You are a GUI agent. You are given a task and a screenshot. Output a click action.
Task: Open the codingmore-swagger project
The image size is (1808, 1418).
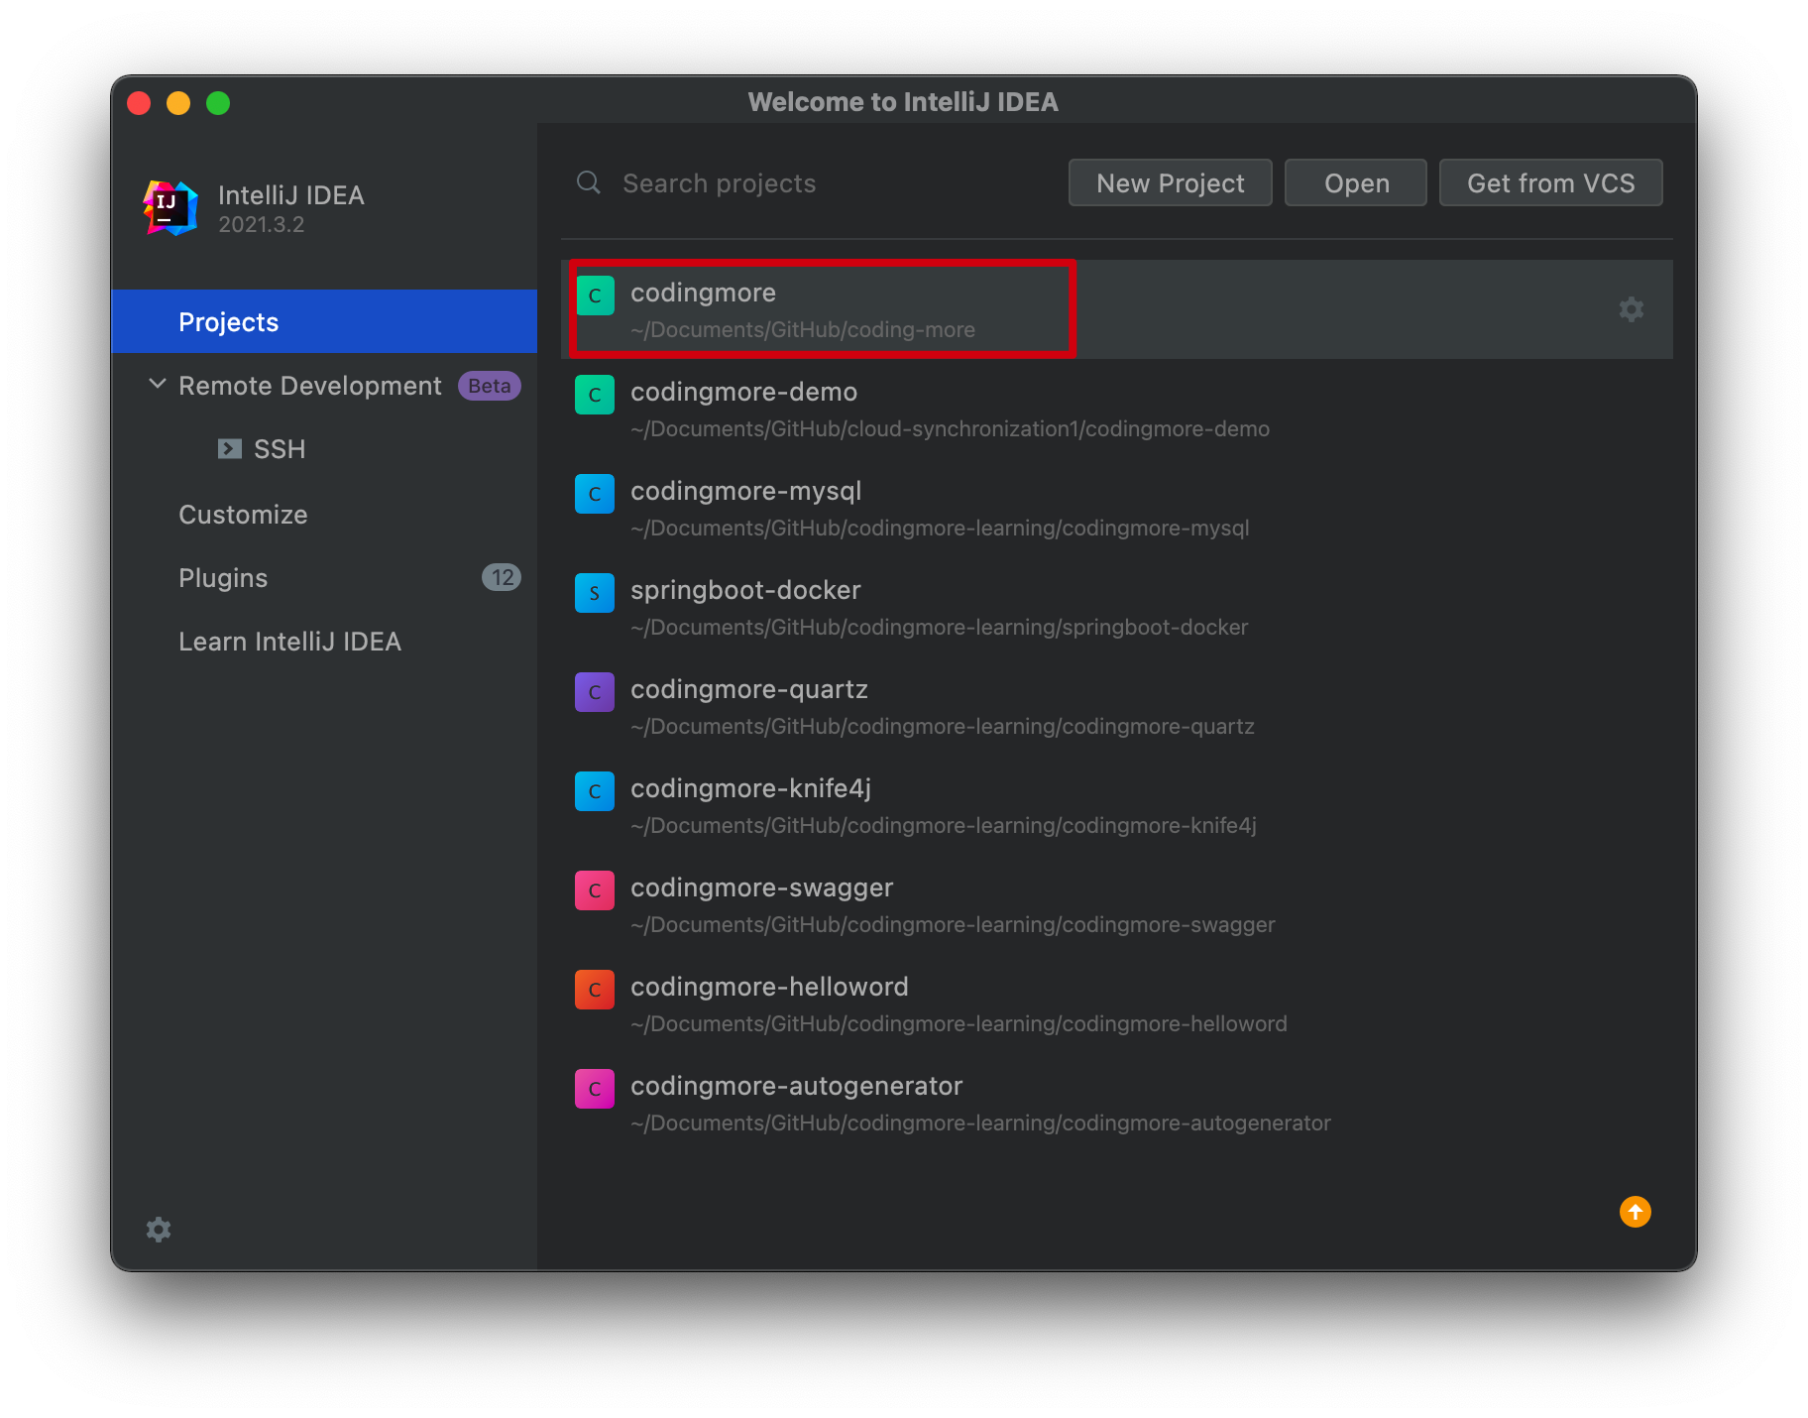coord(761,888)
